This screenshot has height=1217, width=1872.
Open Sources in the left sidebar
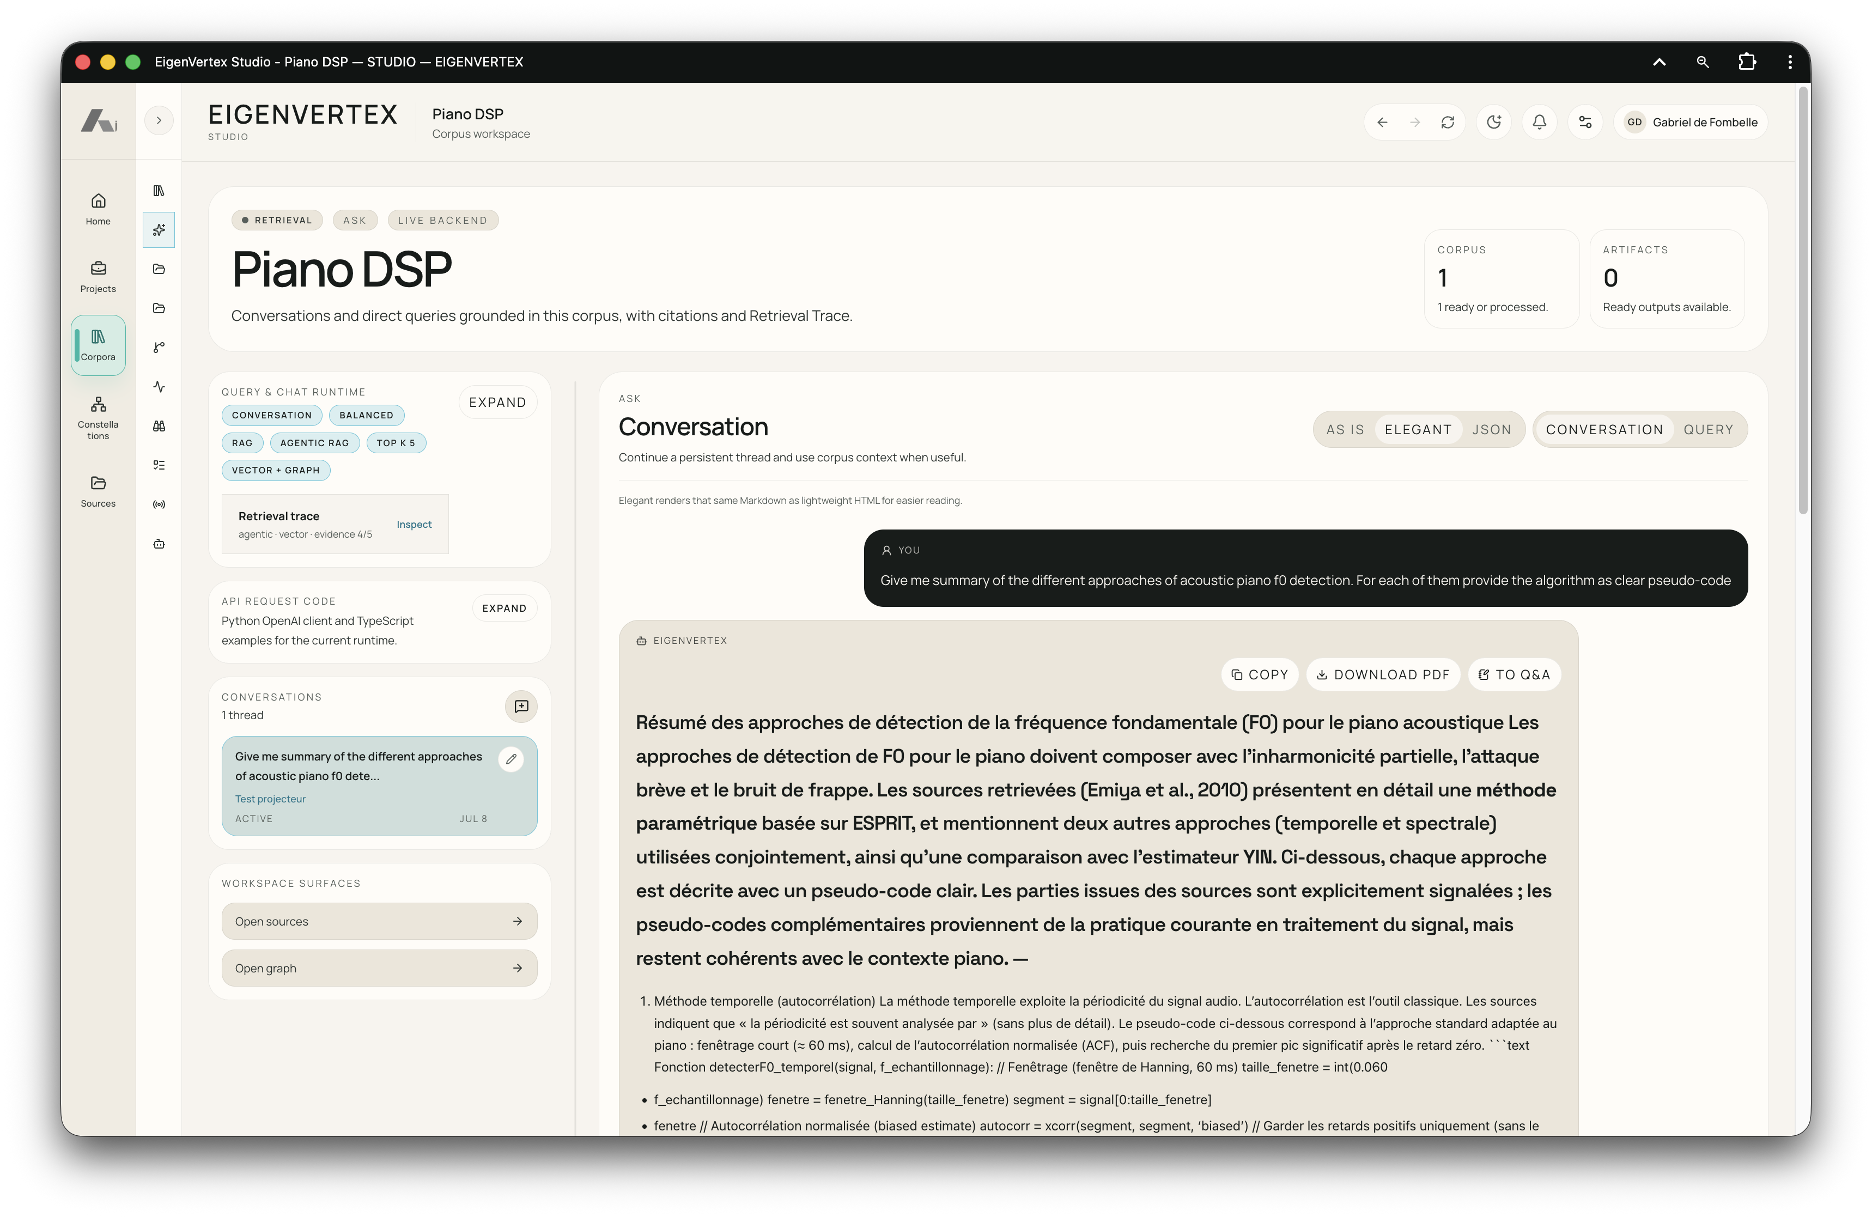click(x=98, y=492)
